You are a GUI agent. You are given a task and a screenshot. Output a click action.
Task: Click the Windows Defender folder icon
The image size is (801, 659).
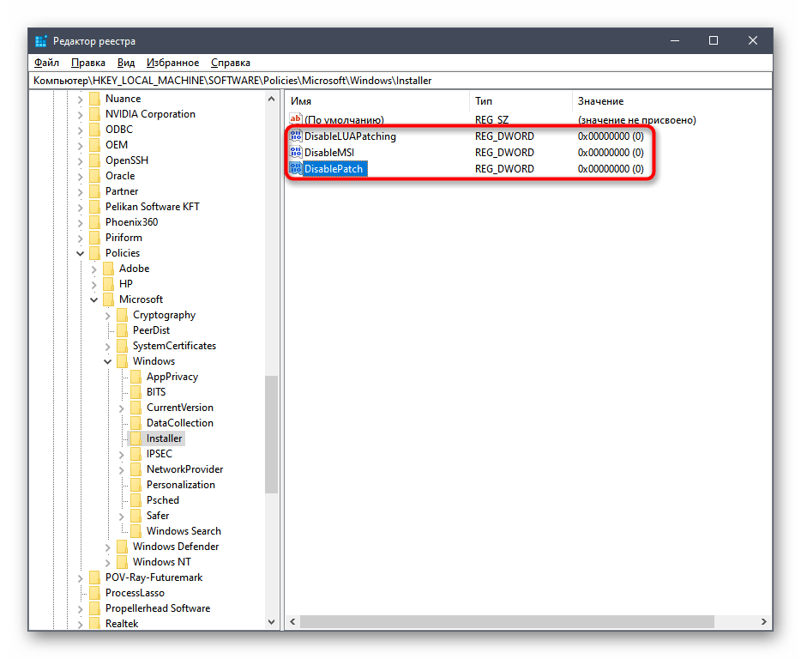pyautogui.click(x=122, y=547)
